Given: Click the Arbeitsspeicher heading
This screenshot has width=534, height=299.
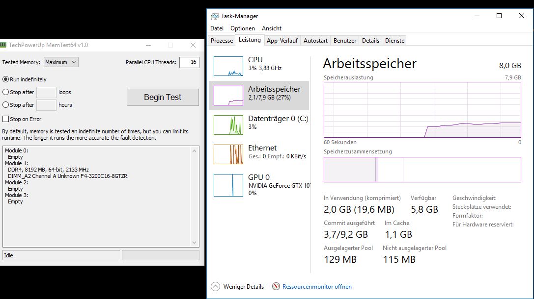Looking at the screenshot, I should point(369,64).
